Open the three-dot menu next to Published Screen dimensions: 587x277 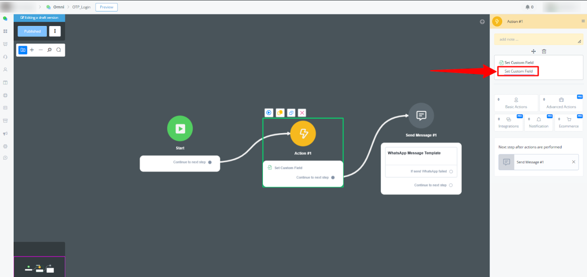click(x=55, y=31)
